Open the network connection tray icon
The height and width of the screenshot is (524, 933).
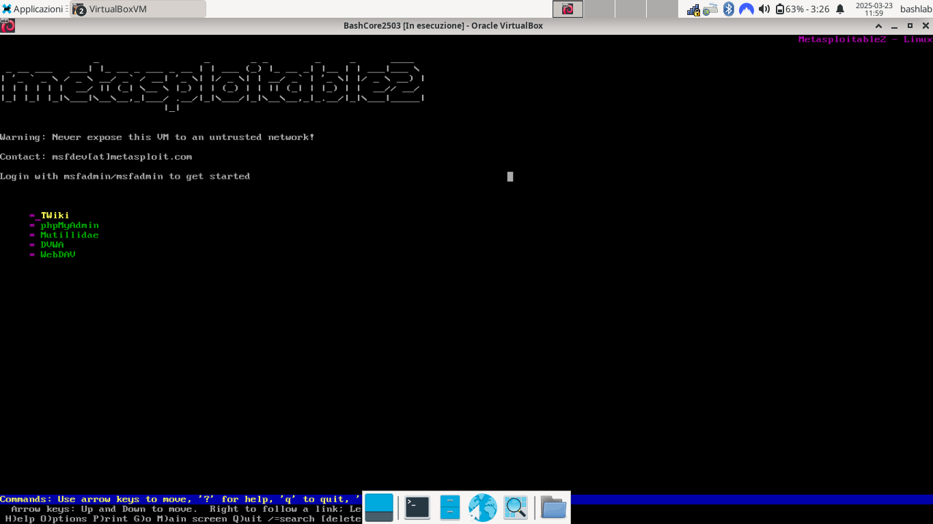pyautogui.click(x=694, y=9)
